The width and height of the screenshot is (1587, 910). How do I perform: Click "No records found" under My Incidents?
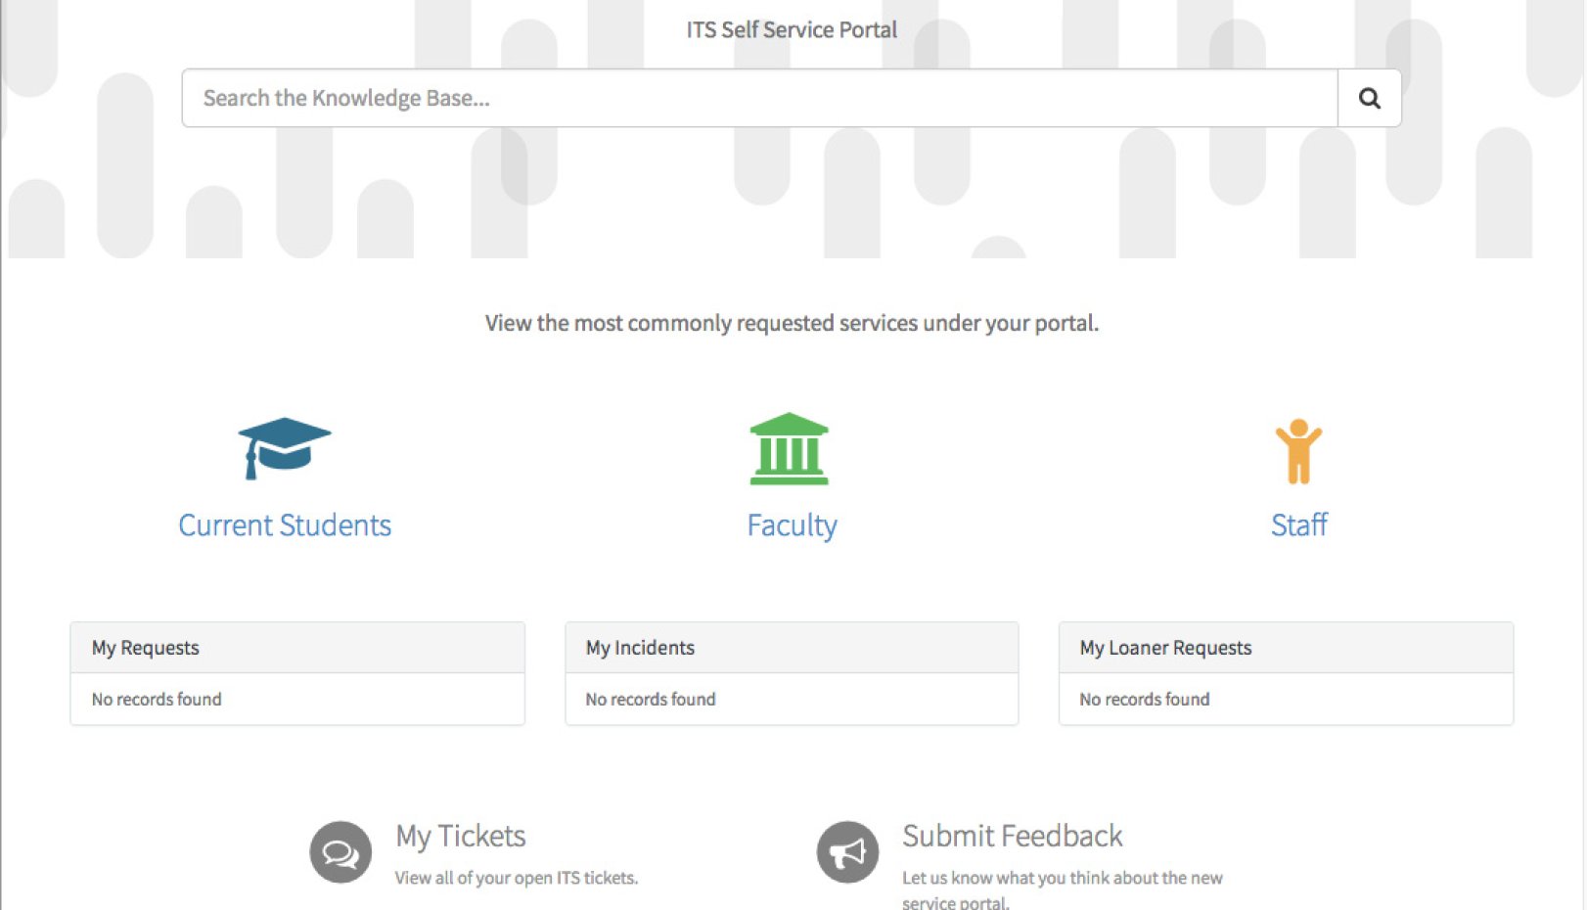pos(651,700)
